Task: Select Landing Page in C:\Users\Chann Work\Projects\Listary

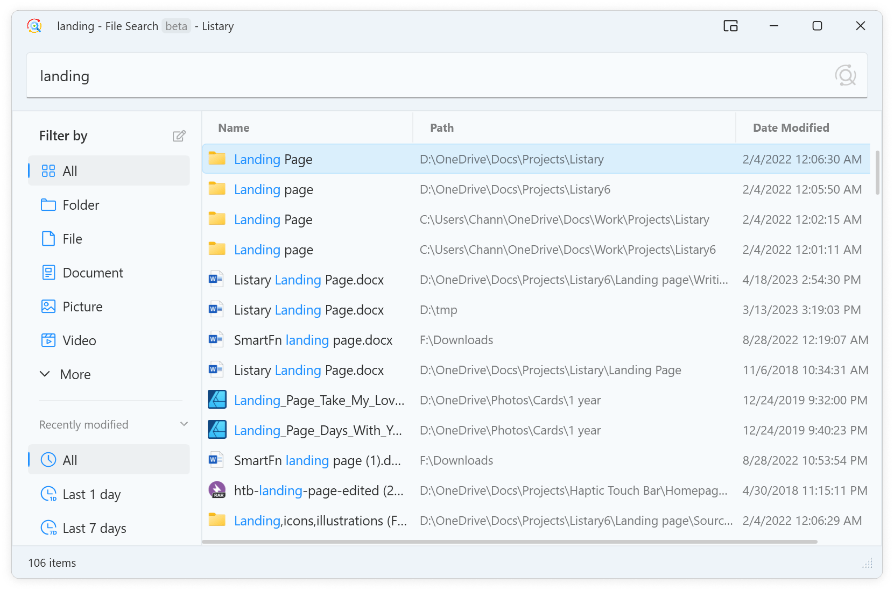Action: click(273, 219)
